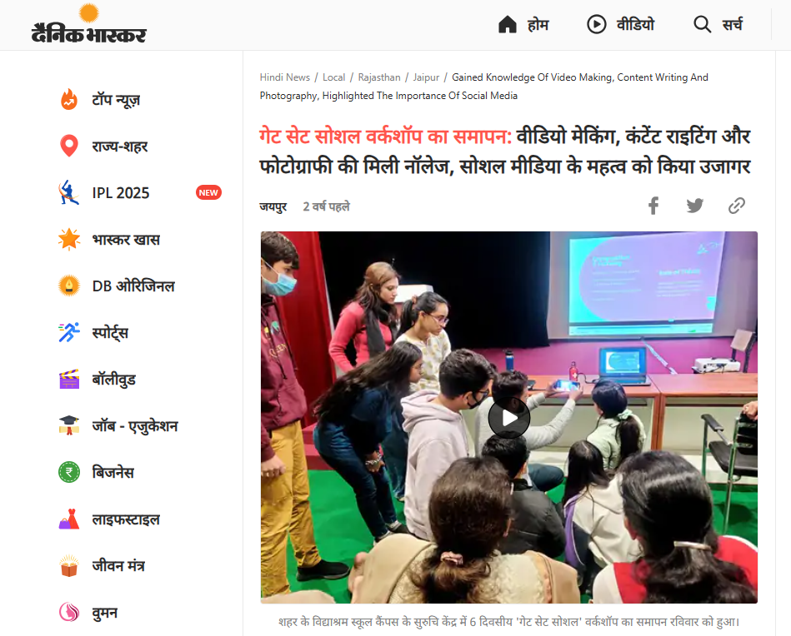Open the बॉलीवुड clapperboard section
The image size is (791, 636).
tap(69, 379)
